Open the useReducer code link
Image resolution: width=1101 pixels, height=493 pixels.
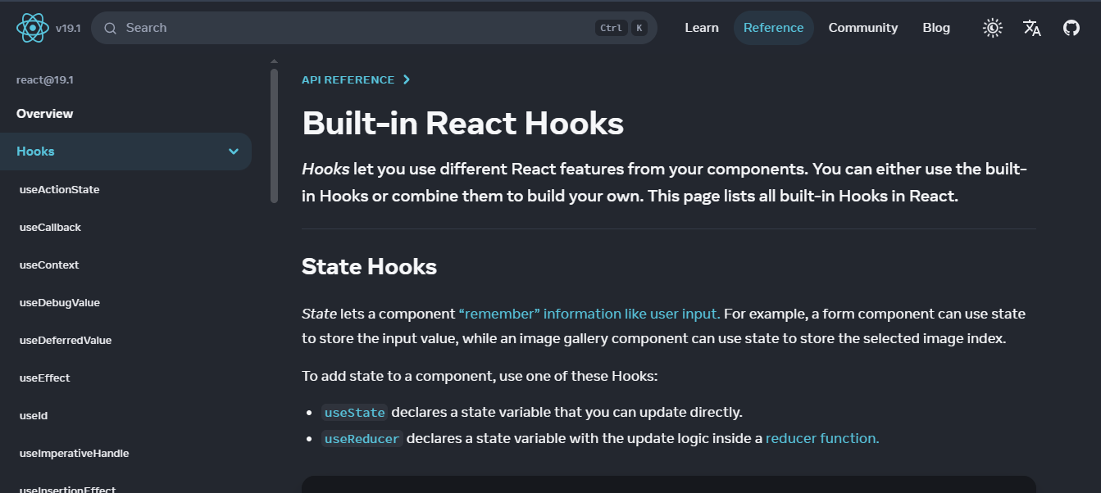[x=362, y=438]
